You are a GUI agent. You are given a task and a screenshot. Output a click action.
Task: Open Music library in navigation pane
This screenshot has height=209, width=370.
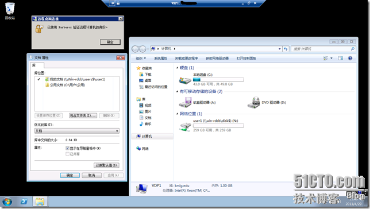pyautogui.click(x=145, y=124)
